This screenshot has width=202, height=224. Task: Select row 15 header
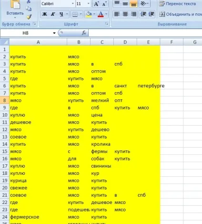[5, 151]
